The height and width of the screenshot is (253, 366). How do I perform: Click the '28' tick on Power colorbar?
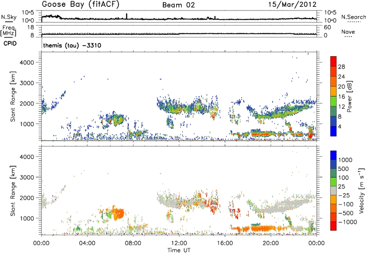pyautogui.click(x=341, y=67)
